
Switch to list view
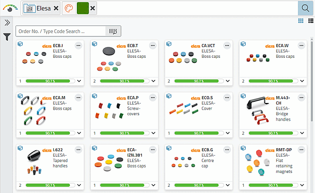311,21
